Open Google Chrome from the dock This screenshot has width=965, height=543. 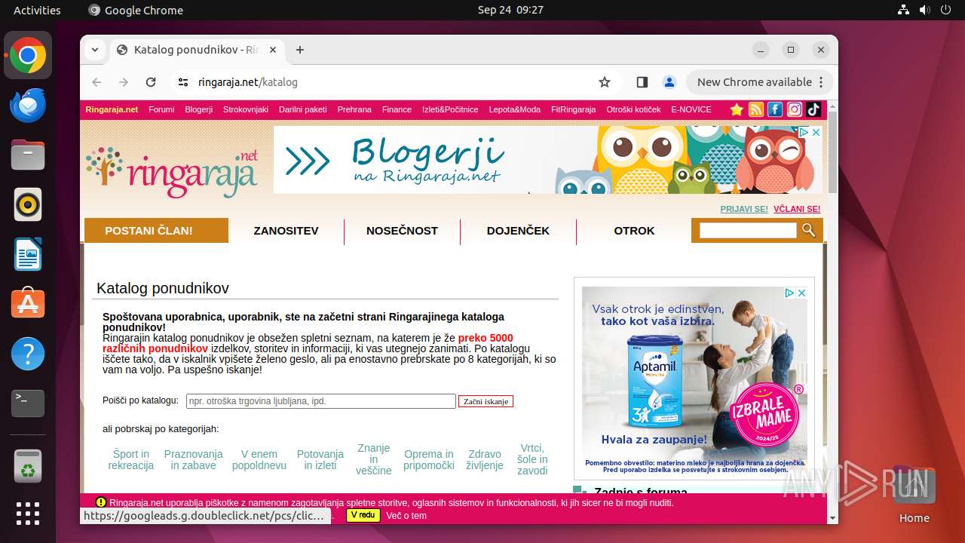28,56
